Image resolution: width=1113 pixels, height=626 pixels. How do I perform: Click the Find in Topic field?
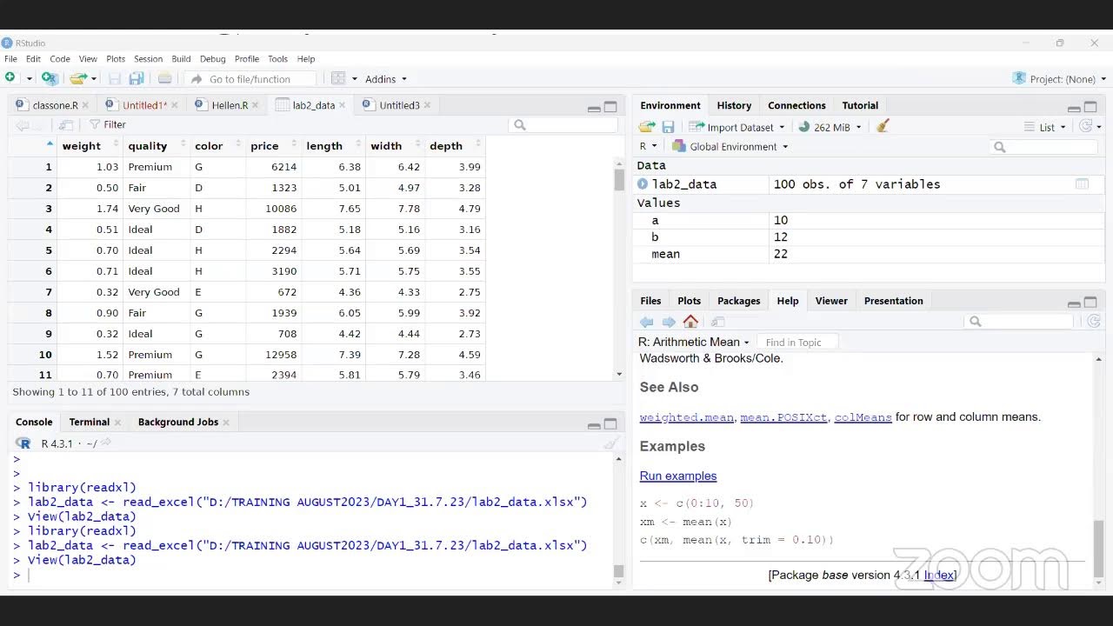click(x=796, y=343)
